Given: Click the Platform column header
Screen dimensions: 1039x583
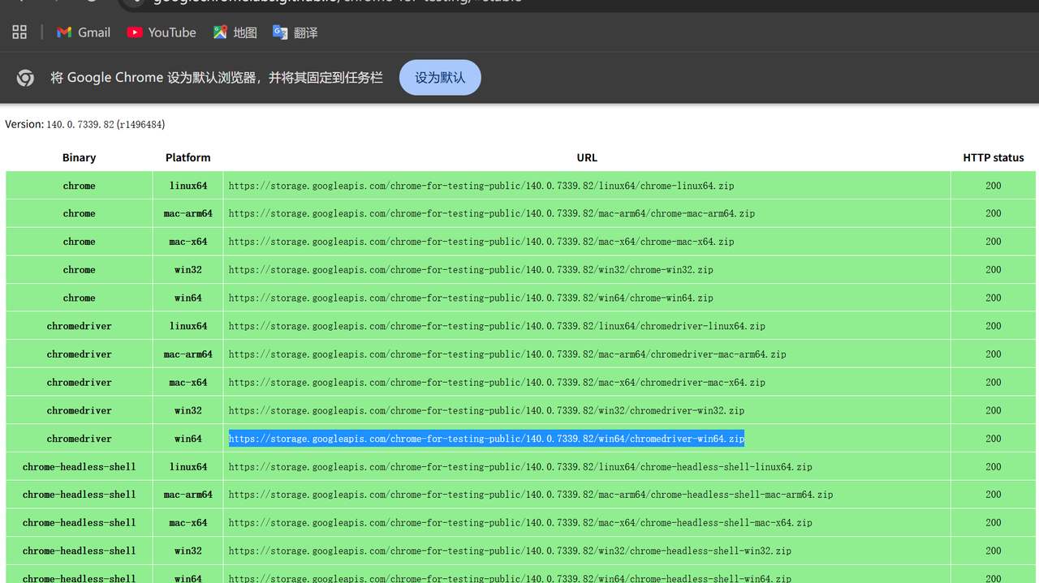Looking at the screenshot, I should (x=188, y=157).
